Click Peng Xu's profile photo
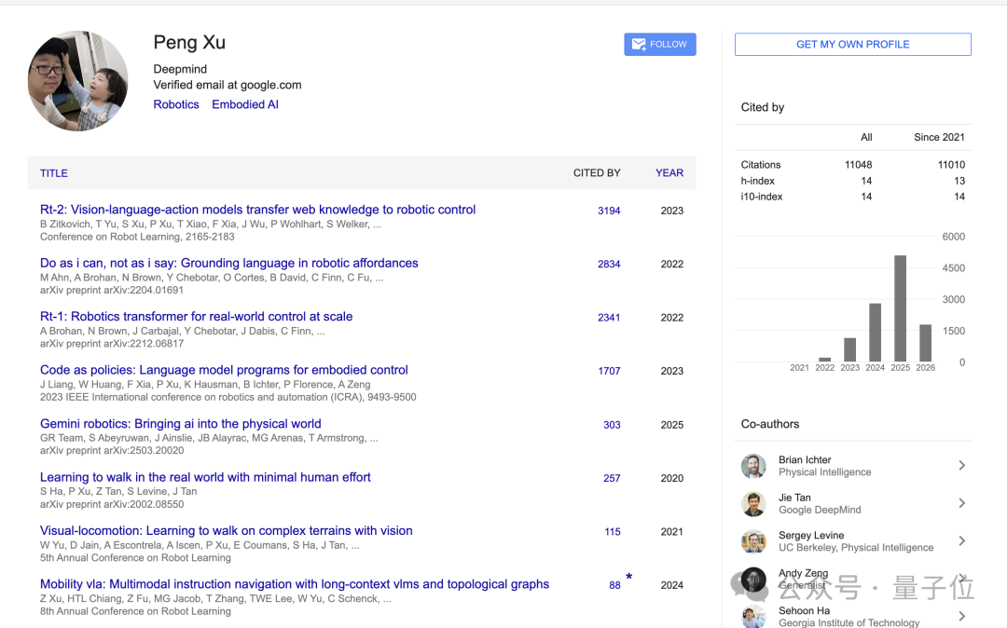 [x=78, y=81]
